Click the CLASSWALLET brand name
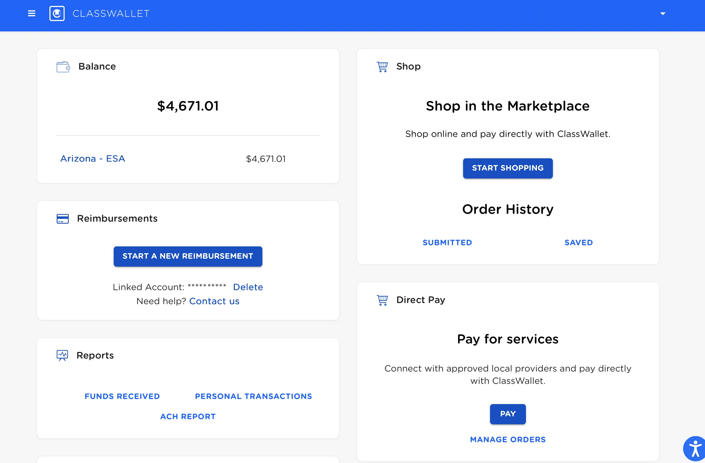This screenshot has height=463, width=705. click(111, 14)
